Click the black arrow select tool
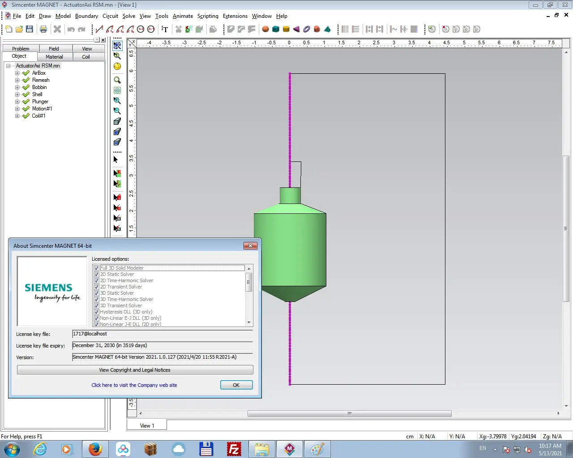 tap(116, 160)
